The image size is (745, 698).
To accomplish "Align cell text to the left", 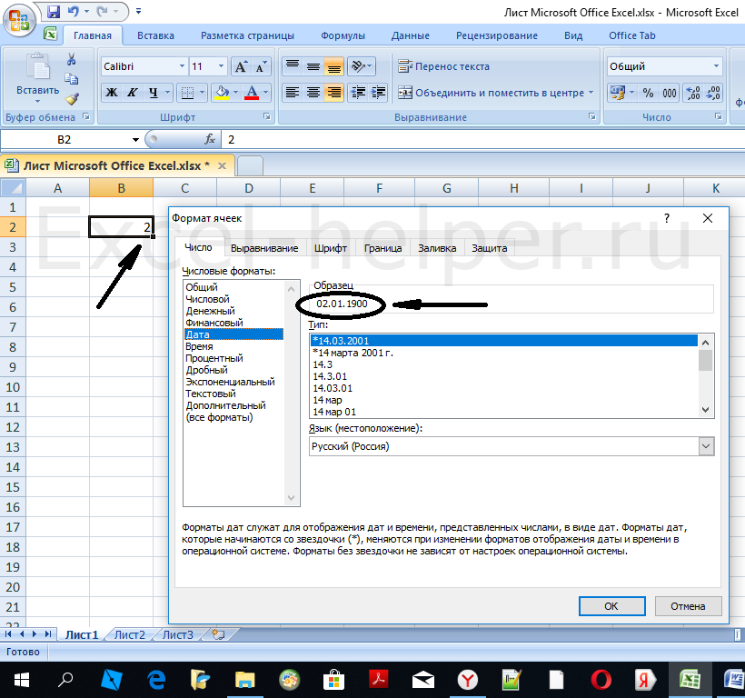I will tap(293, 93).
